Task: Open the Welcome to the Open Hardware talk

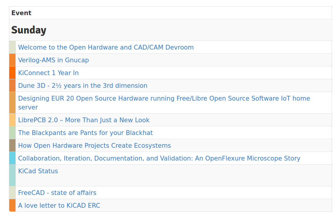Action: pyautogui.click(x=106, y=47)
